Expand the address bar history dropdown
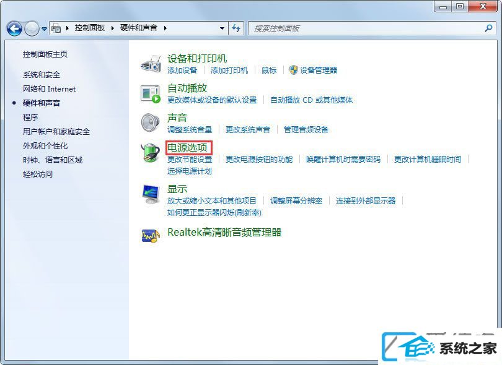This screenshot has width=502, height=365. tap(222, 28)
